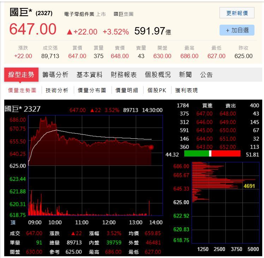The width and height of the screenshot is (264, 258).
Task: Click the 更新報價 button
Action: click(237, 13)
